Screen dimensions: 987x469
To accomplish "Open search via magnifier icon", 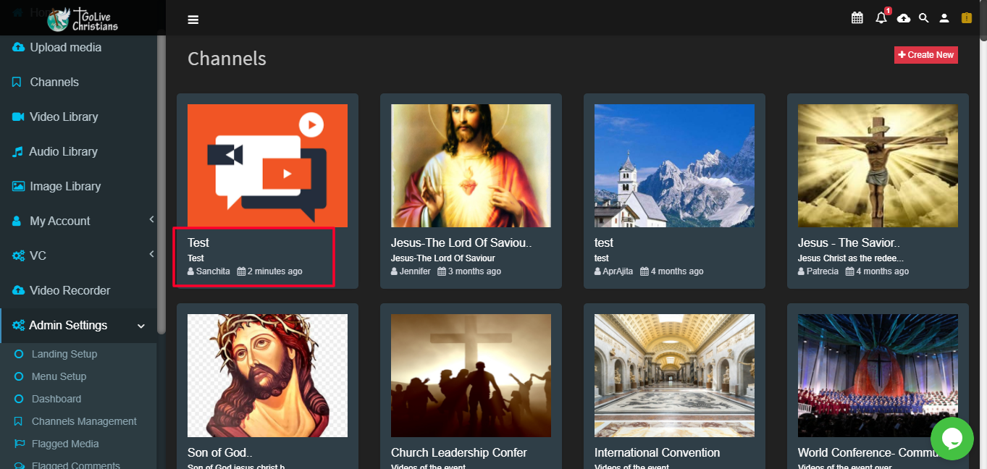I will 924,18.
